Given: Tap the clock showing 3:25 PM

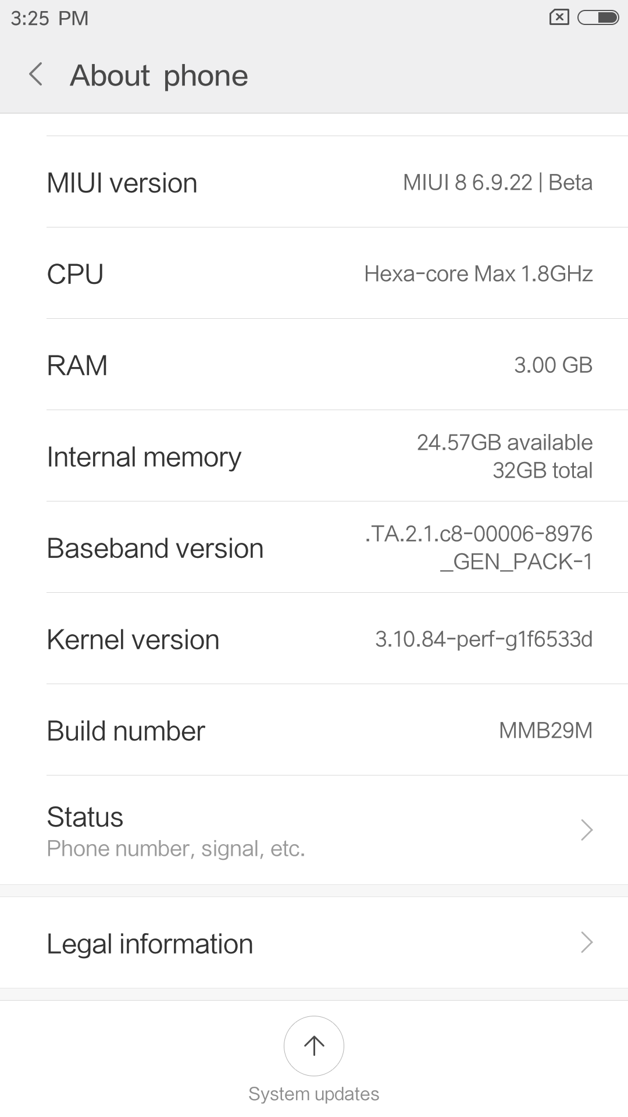Looking at the screenshot, I should pyautogui.click(x=49, y=18).
